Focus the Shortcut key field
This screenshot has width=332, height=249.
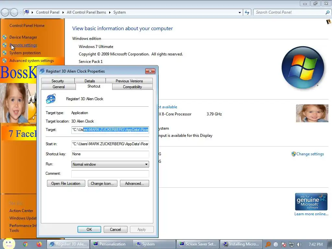(x=110, y=154)
